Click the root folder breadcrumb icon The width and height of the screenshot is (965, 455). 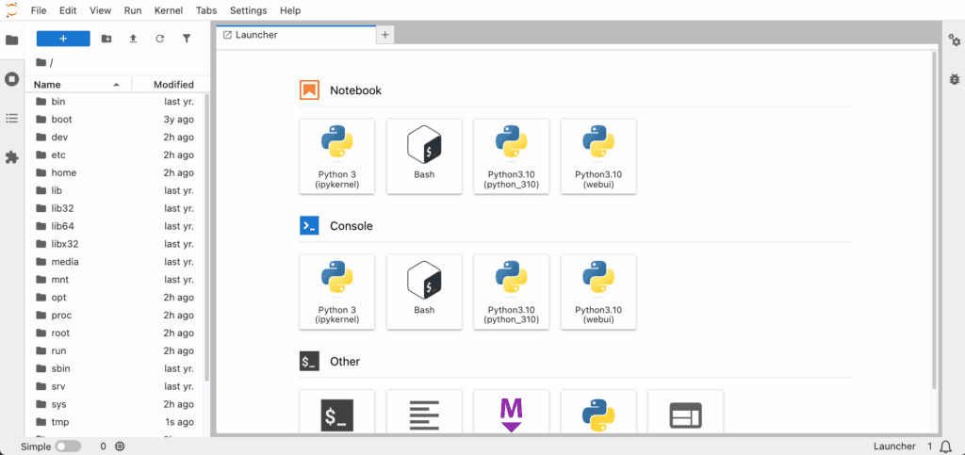pos(41,63)
